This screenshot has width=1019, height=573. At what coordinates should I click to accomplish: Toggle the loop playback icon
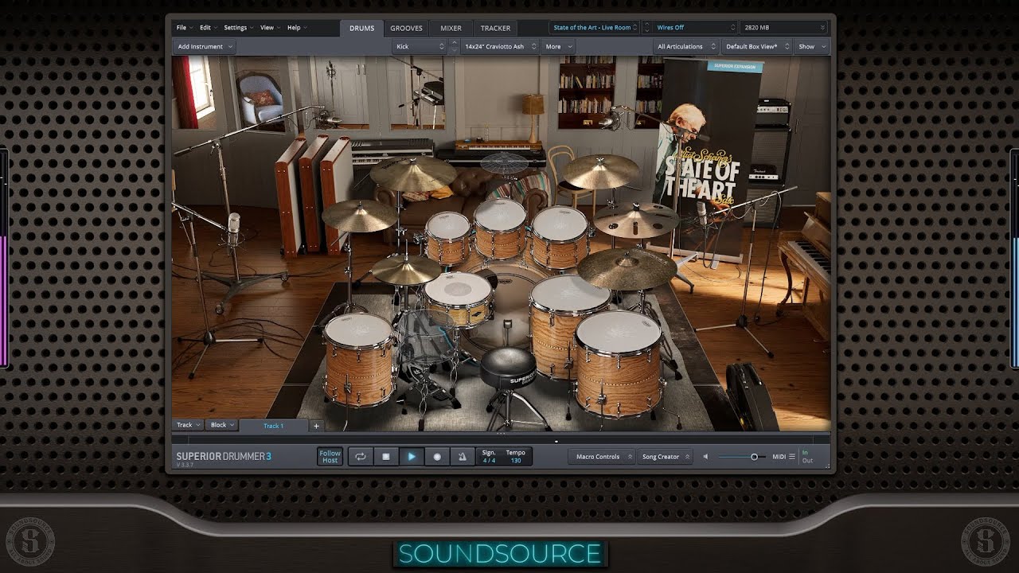361,457
